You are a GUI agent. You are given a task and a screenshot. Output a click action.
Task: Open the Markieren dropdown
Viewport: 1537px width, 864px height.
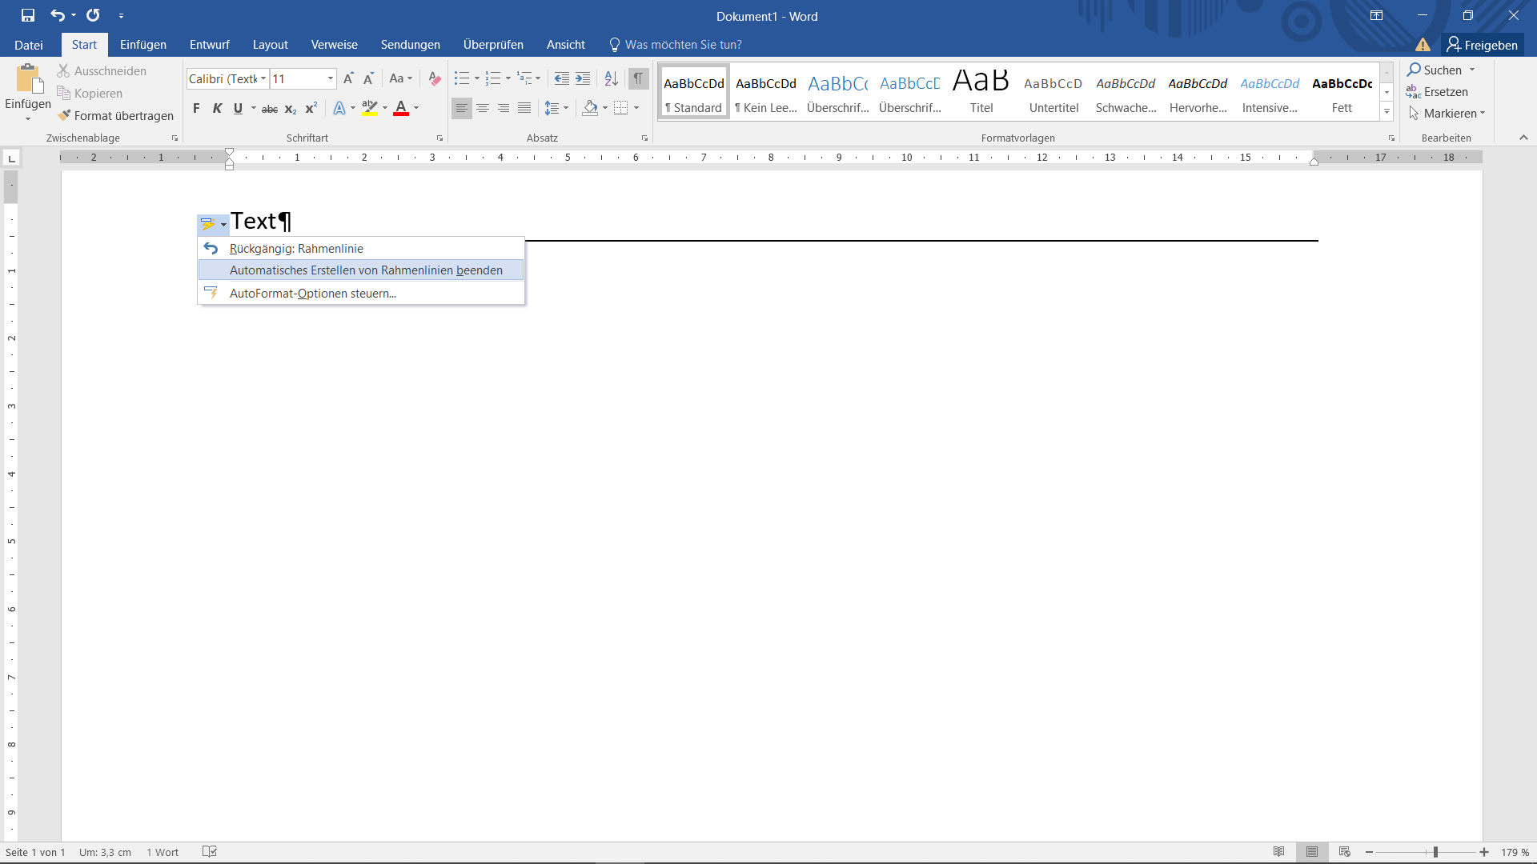coord(1447,114)
